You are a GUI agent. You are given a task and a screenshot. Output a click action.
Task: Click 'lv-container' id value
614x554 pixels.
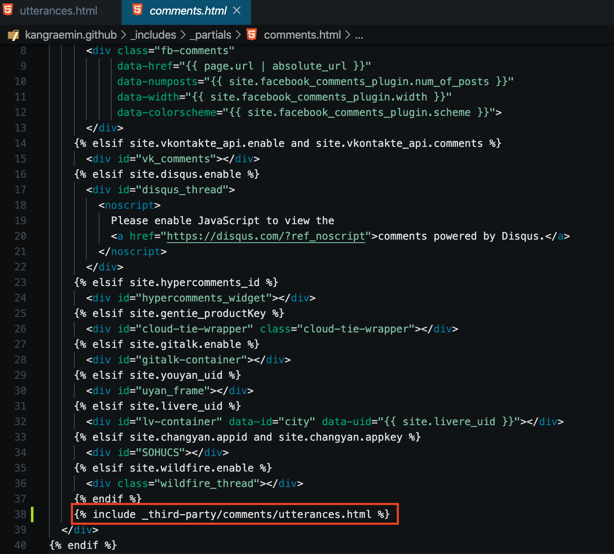[179, 422]
